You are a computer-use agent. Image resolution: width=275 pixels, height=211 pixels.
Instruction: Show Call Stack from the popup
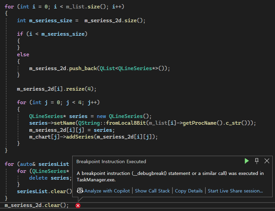coord(152,191)
